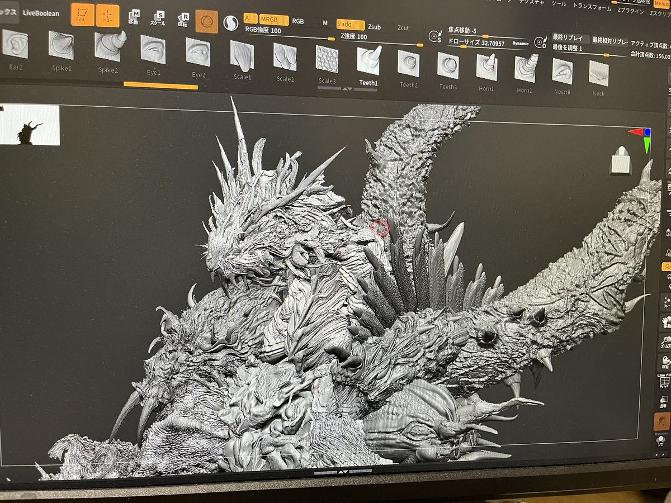Activate the Move (移動) transform tool
Screen dimensions: 671x503
[x=134, y=17]
